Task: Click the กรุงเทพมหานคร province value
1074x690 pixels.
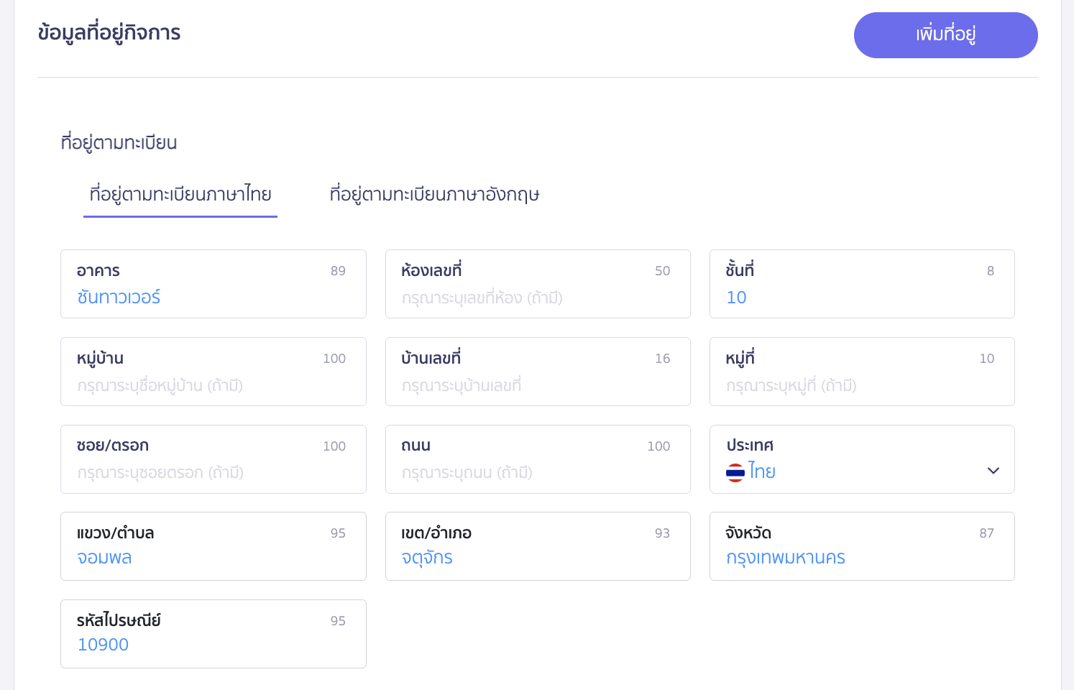Action: point(785,558)
